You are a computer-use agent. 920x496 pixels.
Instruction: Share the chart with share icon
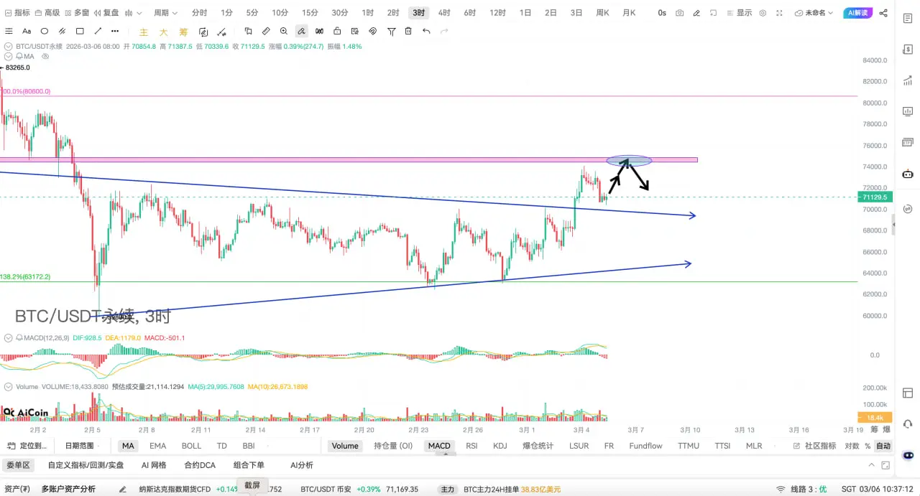[x=883, y=13]
